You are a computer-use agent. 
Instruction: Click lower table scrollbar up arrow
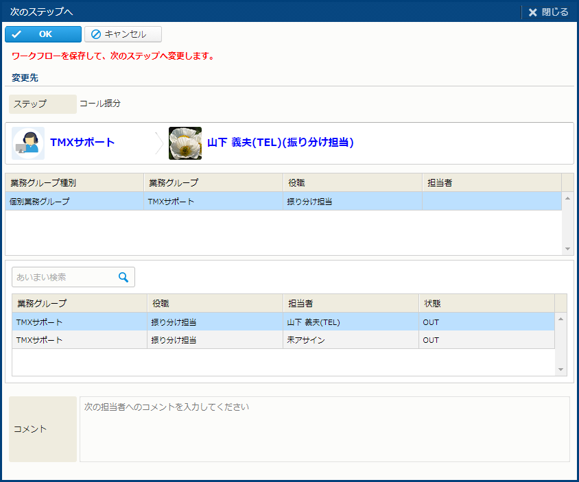(x=561, y=319)
